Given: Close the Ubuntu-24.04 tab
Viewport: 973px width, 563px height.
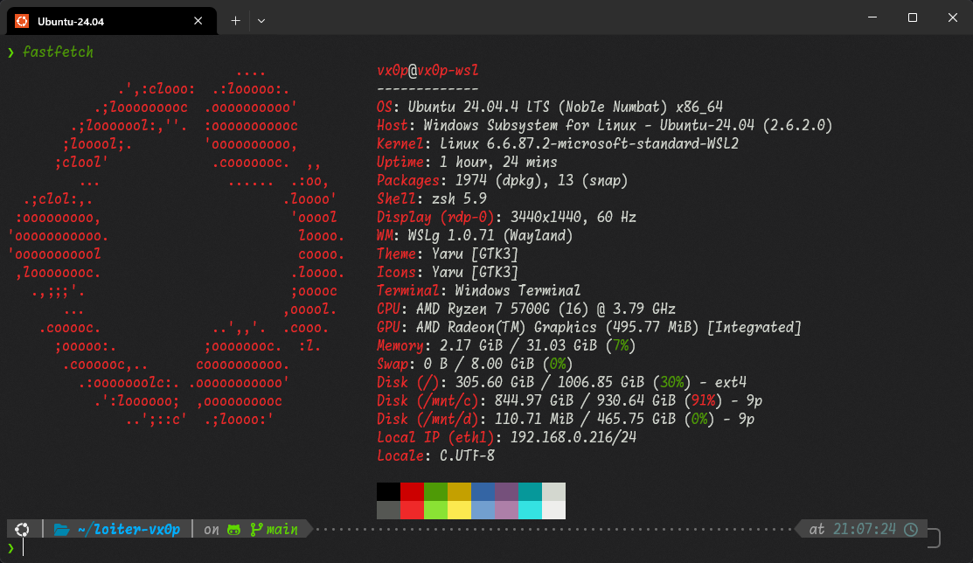Looking at the screenshot, I should pyautogui.click(x=198, y=21).
